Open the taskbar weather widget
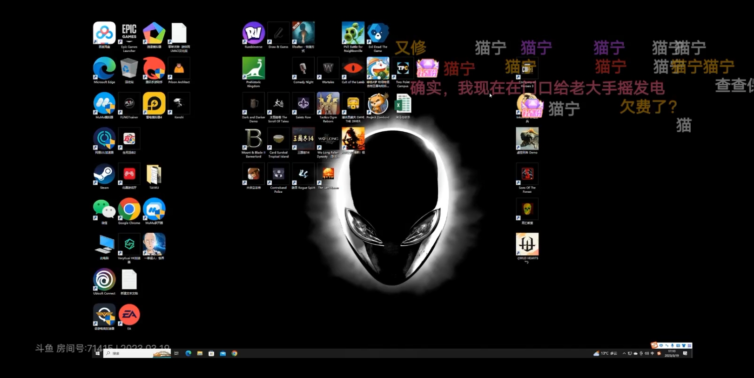 point(605,353)
